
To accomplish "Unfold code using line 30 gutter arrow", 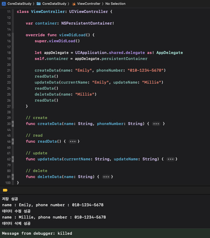I will click(x=13, y=124).
